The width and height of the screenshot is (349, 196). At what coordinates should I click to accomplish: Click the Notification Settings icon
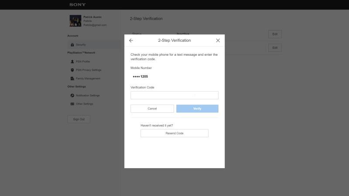tap(72, 95)
